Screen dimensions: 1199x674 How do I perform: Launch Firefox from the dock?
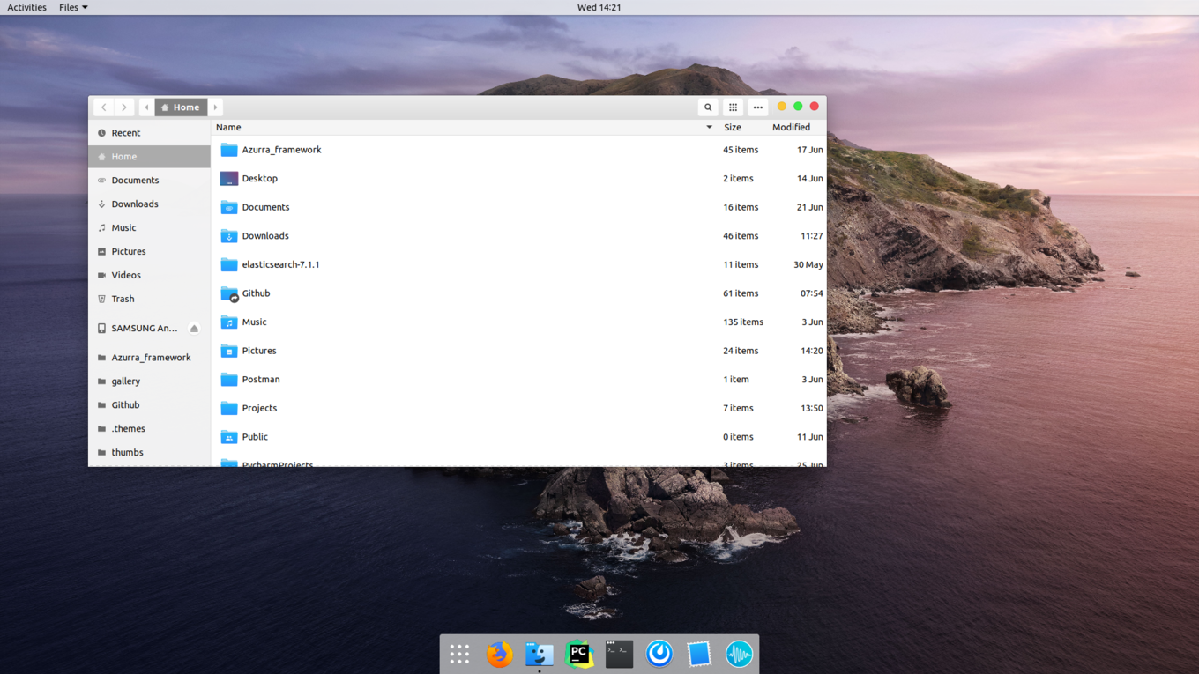click(499, 654)
